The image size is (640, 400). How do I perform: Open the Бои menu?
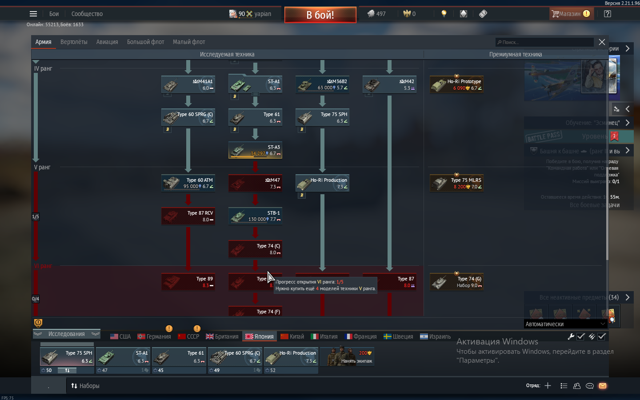tap(54, 14)
